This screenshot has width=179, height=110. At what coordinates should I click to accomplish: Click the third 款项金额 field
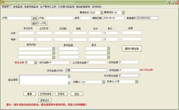(69, 57)
